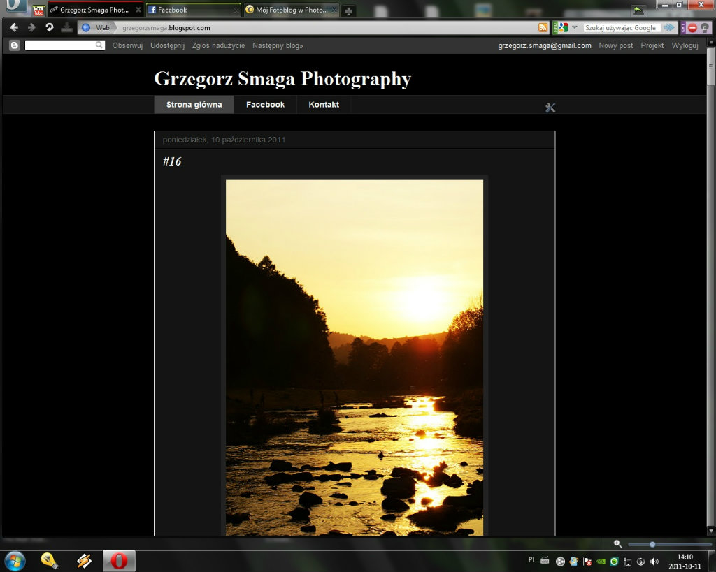The image size is (716, 572).
Task: Click the navbar search magnifier icon
Action: [99, 45]
